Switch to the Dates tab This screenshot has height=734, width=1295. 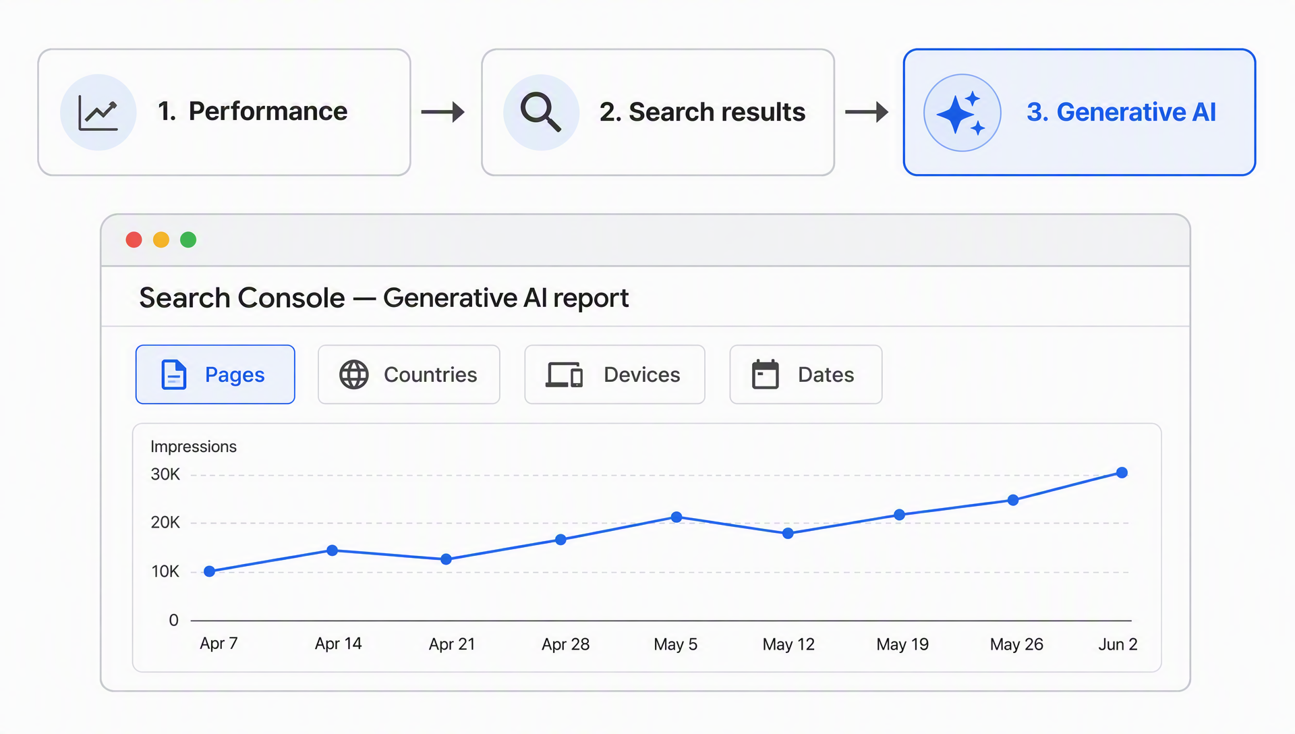pyautogui.click(x=806, y=374)
